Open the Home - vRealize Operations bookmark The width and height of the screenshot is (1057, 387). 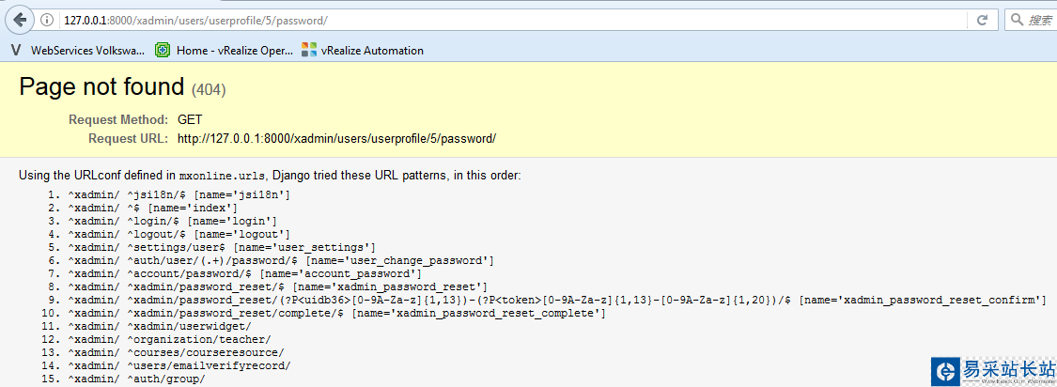[x=235, y=50]
